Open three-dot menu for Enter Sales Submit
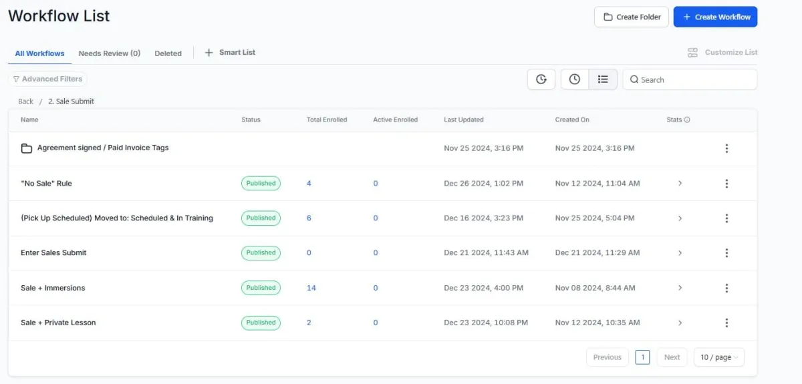This screenshot has width=802, height=384. pos(726,253)
